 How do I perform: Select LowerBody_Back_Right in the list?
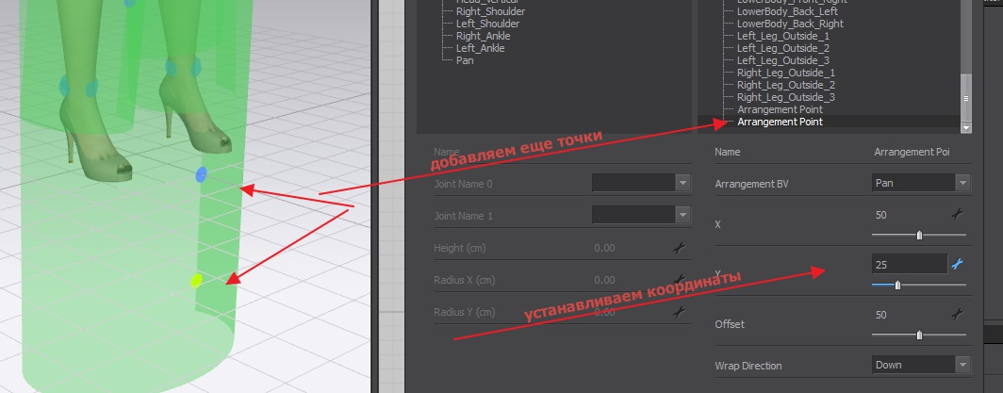(790, 24)
